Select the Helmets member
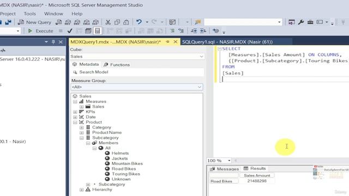The height and width of the screenshot is (196, 349). point(120,153)
